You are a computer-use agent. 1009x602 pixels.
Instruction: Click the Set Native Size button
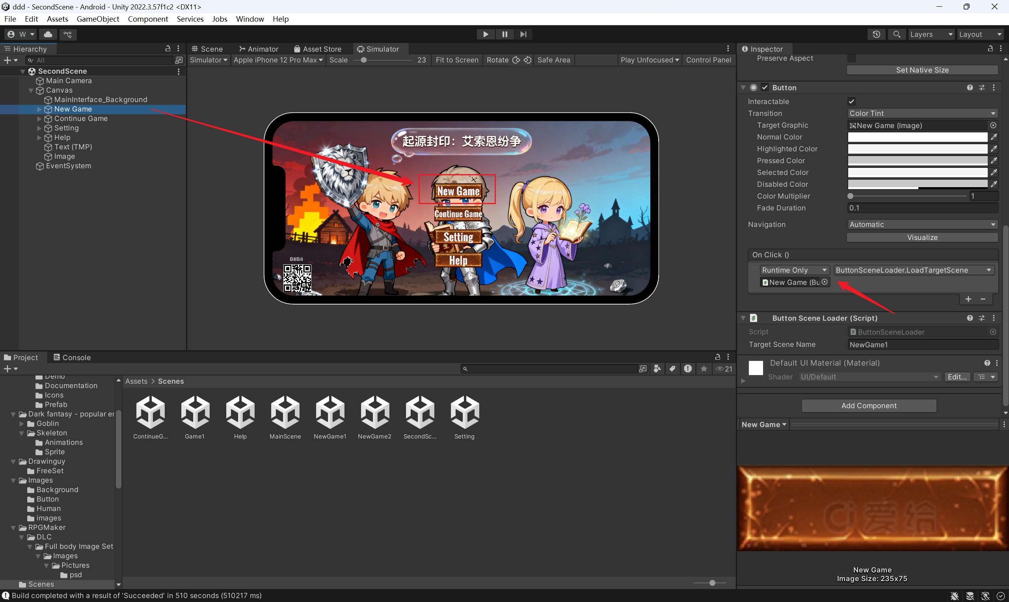point(922,70)
